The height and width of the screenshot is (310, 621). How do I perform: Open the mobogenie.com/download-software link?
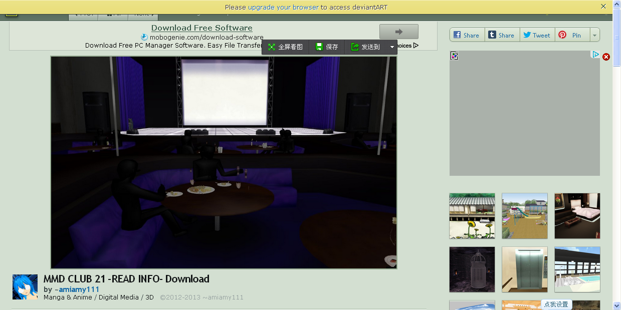coord(206,37)
